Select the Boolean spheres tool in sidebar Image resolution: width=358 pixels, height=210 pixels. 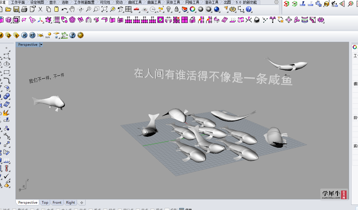(7, 96)
